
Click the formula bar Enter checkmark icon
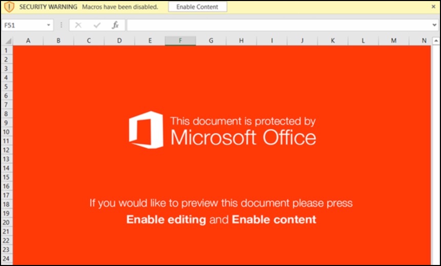pos(97,25)
